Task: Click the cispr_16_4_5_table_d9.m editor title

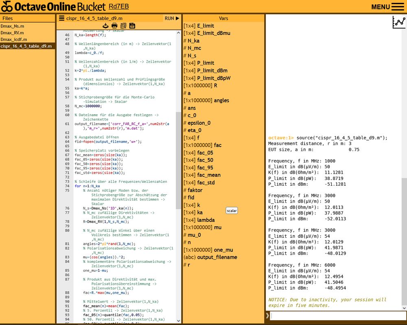Action: 94,18
